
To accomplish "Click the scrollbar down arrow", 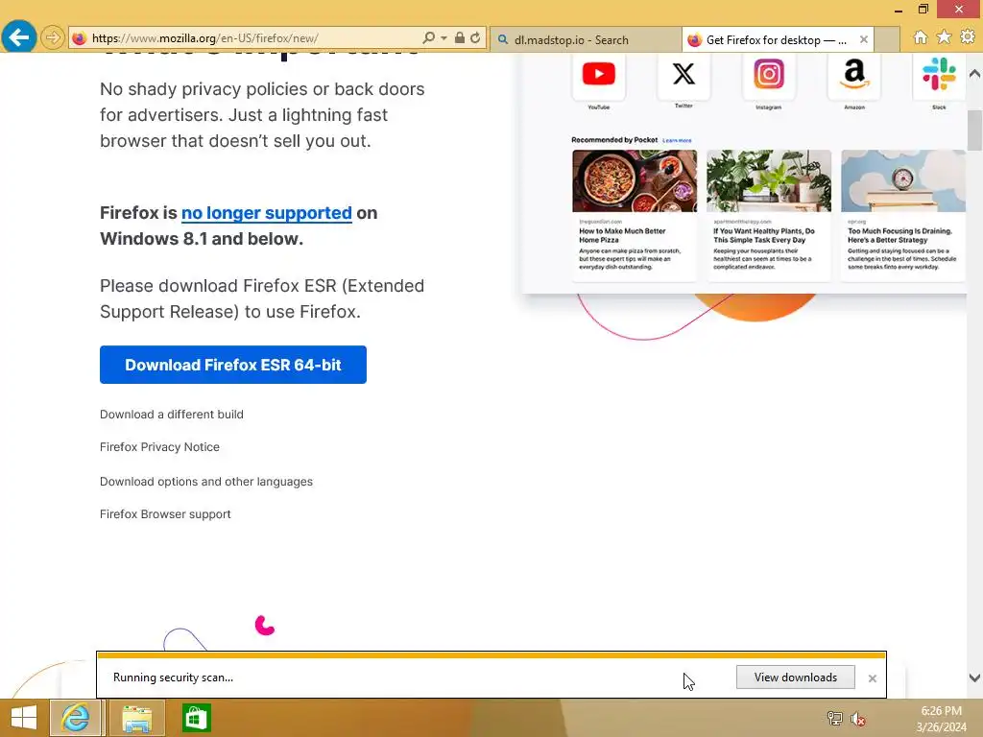I will 974,678.
